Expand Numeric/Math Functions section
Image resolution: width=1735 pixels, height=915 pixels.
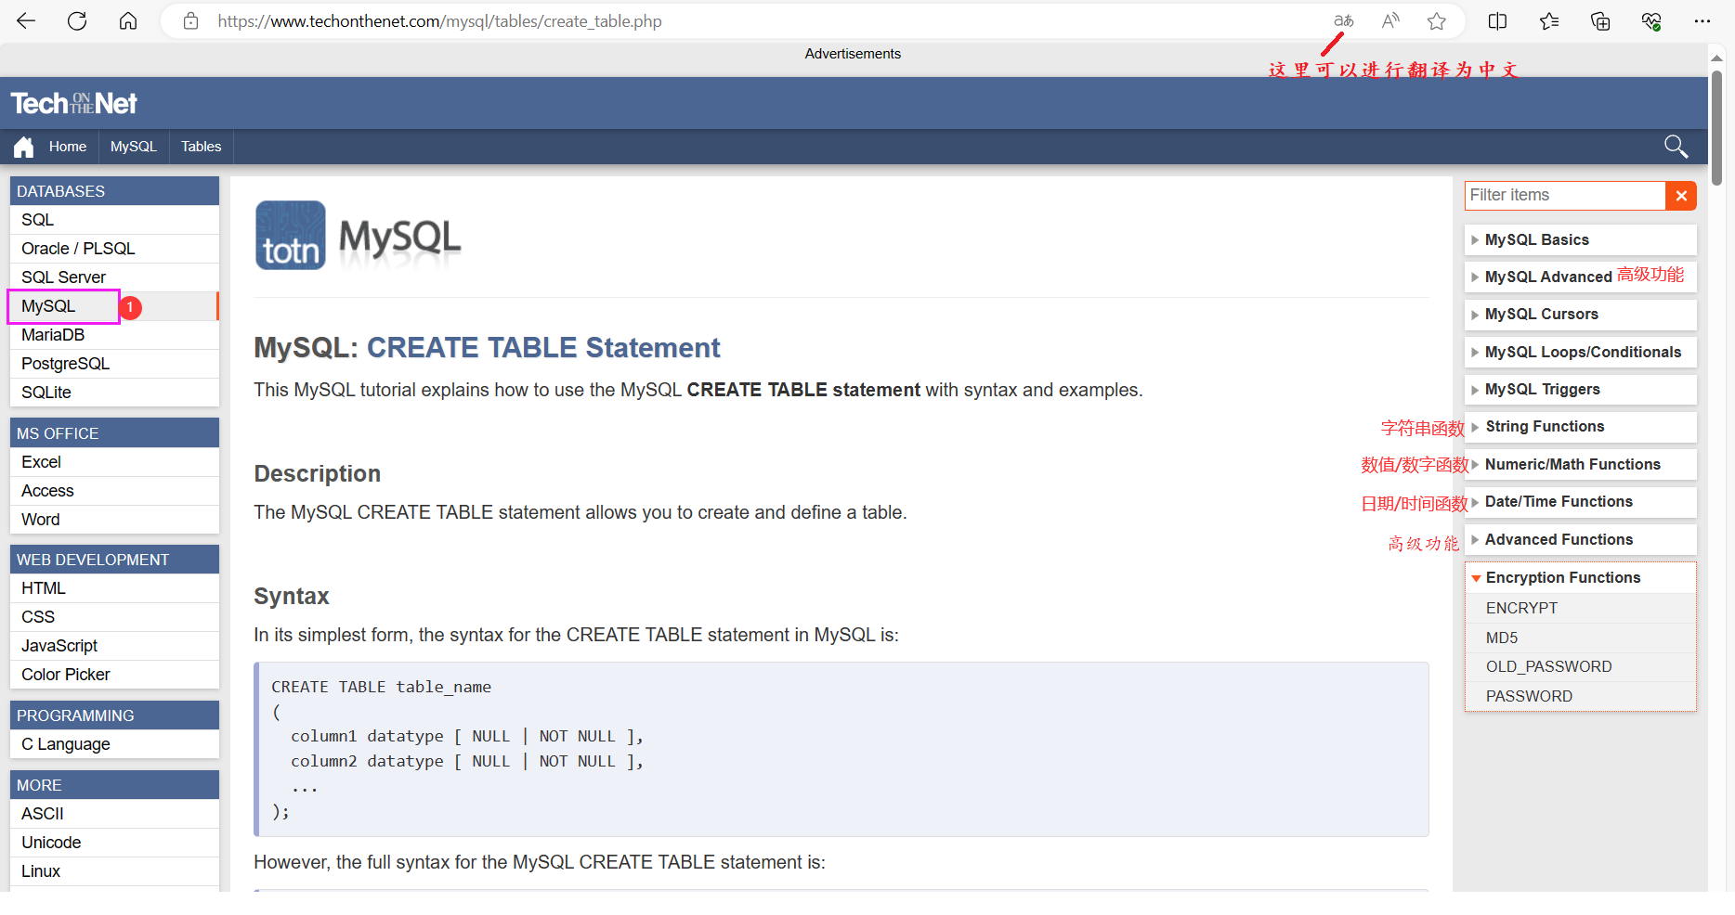tap(1581, 464)
